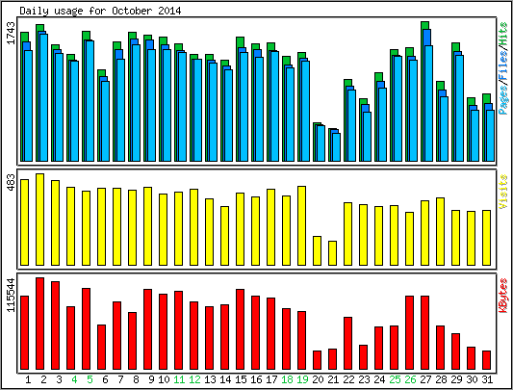Click green day 26 label
The width and height of the screenshot is (513, 390).
pos(410,379)
